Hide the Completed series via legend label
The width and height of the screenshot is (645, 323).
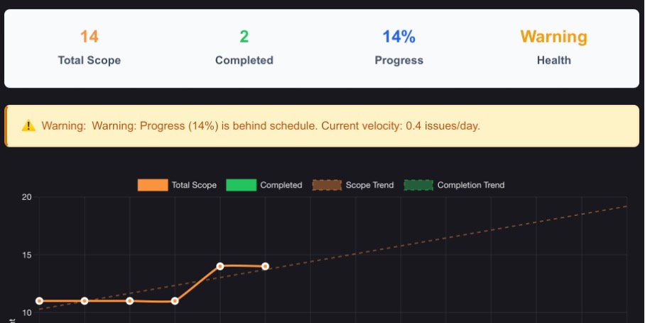pos(281,185)
